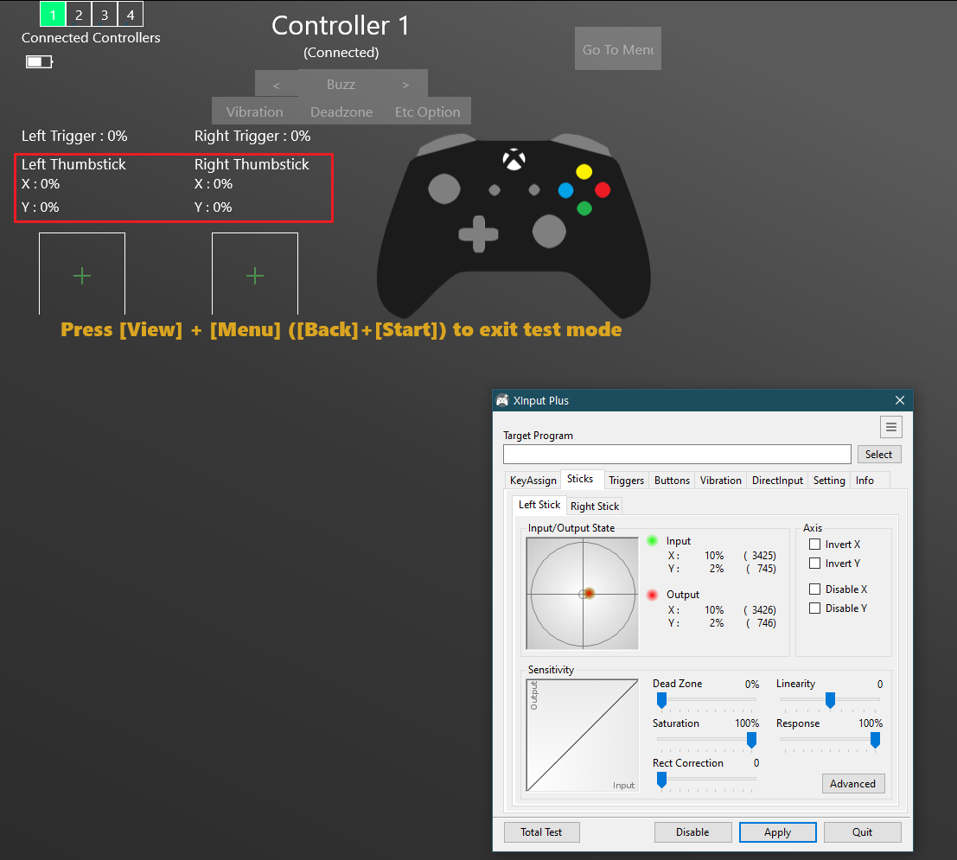
Task: Open the Triggers tab
Action: 626,481
